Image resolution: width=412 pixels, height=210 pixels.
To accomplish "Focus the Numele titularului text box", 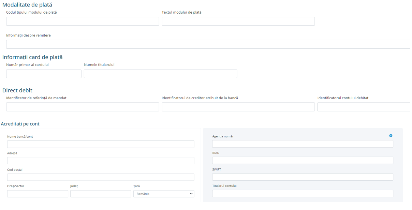I will (160, 74).
